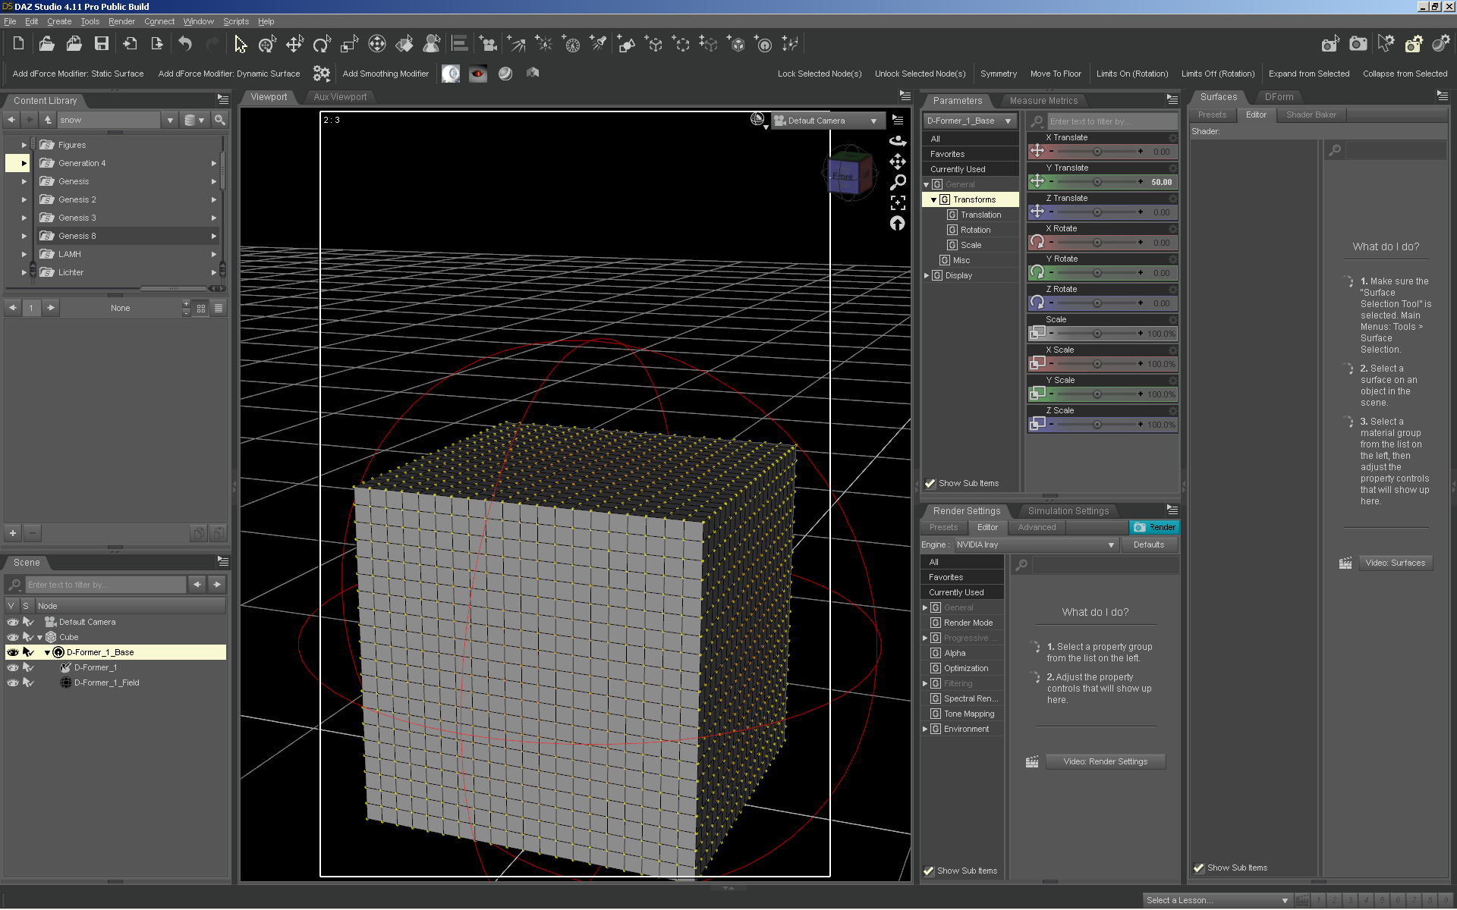This screenshot has width=1457, height=910.
Task: Switch to the Simulation Settings tab
Action: 1068,511
